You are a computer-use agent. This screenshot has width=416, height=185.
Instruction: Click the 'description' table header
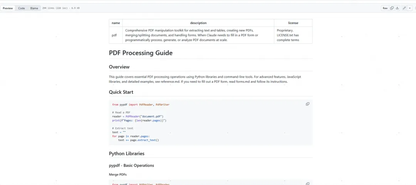point(198,23)
